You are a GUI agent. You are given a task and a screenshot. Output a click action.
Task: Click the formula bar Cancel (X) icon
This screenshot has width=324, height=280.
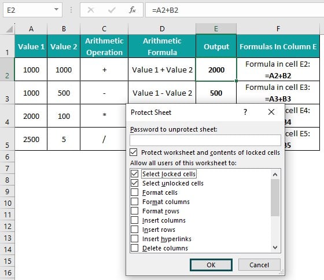point(91,10)
